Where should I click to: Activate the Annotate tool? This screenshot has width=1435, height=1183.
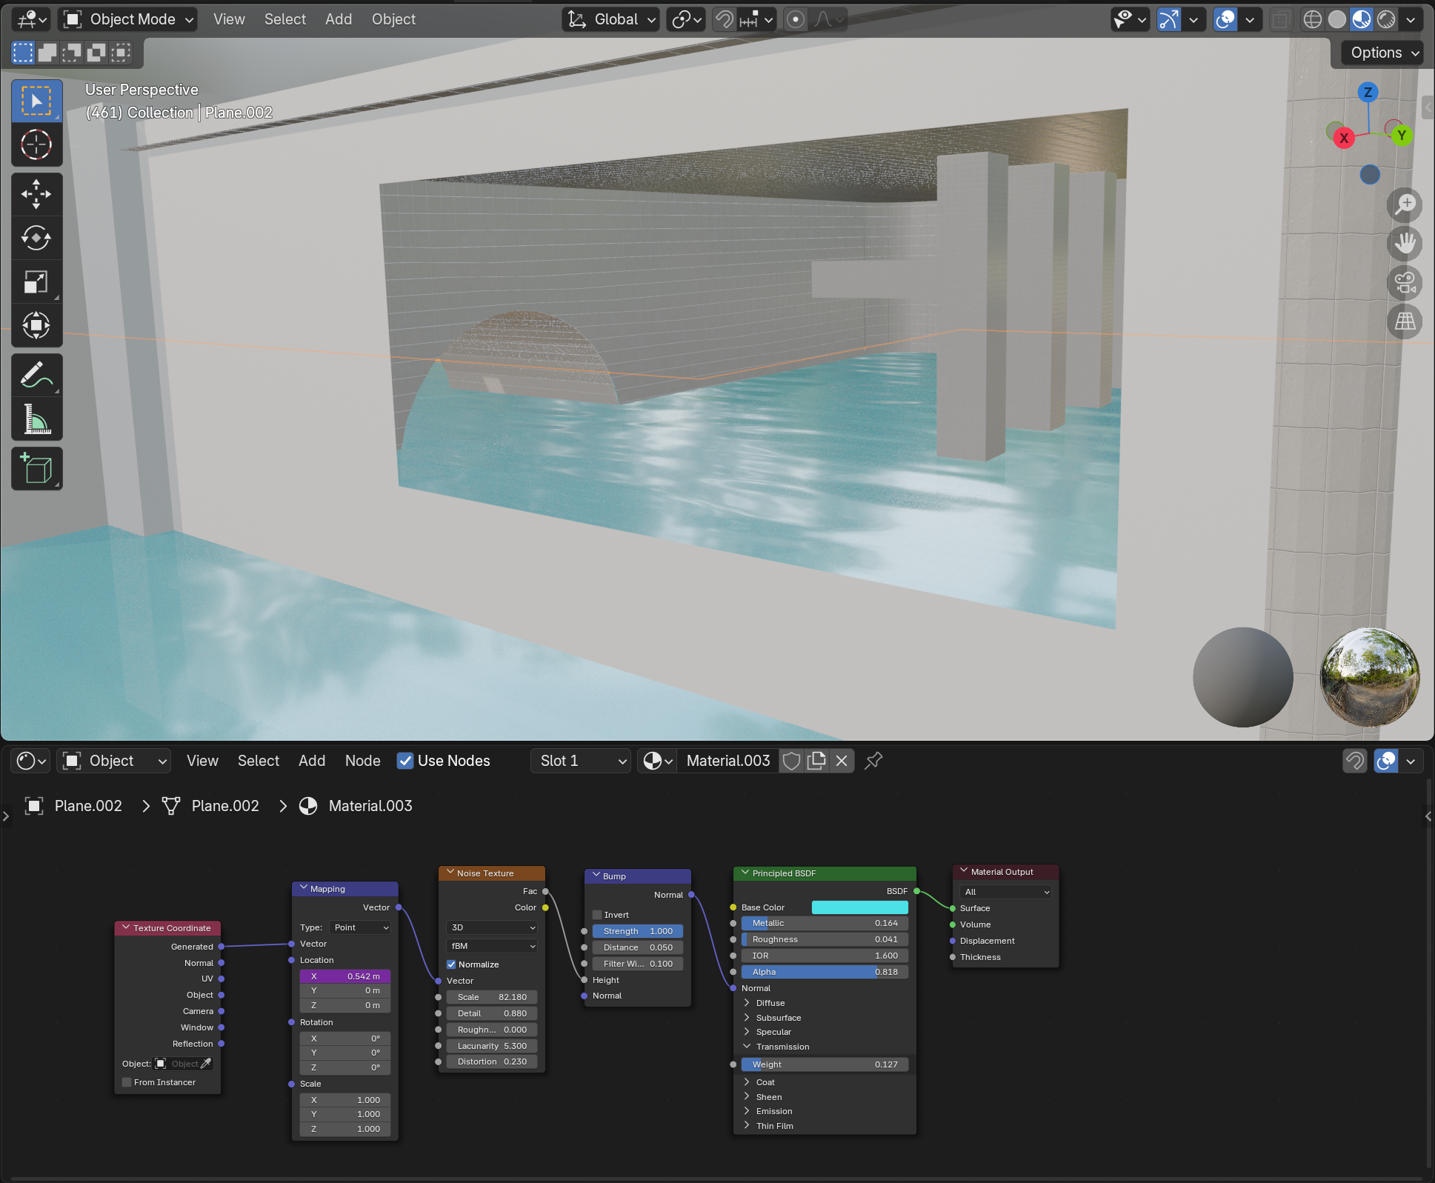tap(36, 375)
